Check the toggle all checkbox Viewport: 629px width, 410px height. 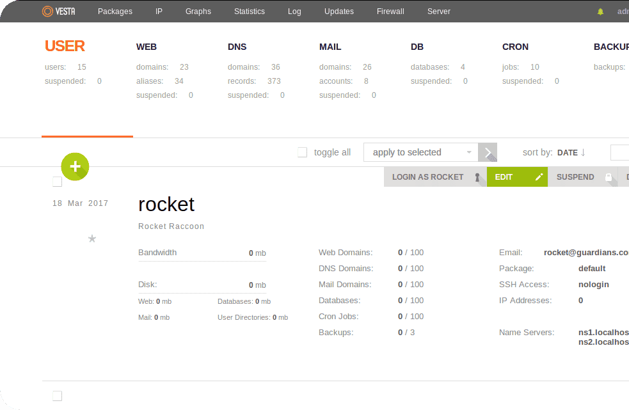click(302, 152)
